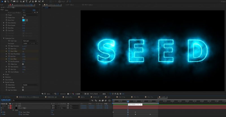Click the timeline current timecode display
The height and width of the screenshot is (117, 226).
pos(6,100)
